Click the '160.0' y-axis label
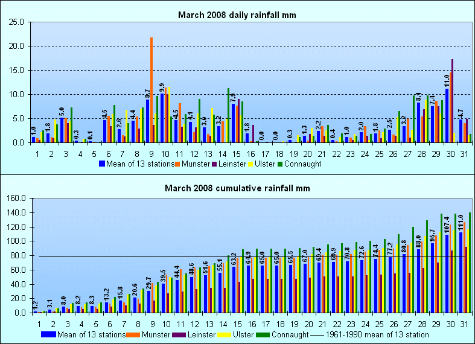This screenshot has width=475, height=344. [x=17, y=199]
